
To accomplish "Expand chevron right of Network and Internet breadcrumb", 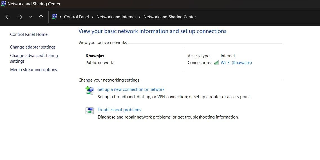I will (140, 17).
